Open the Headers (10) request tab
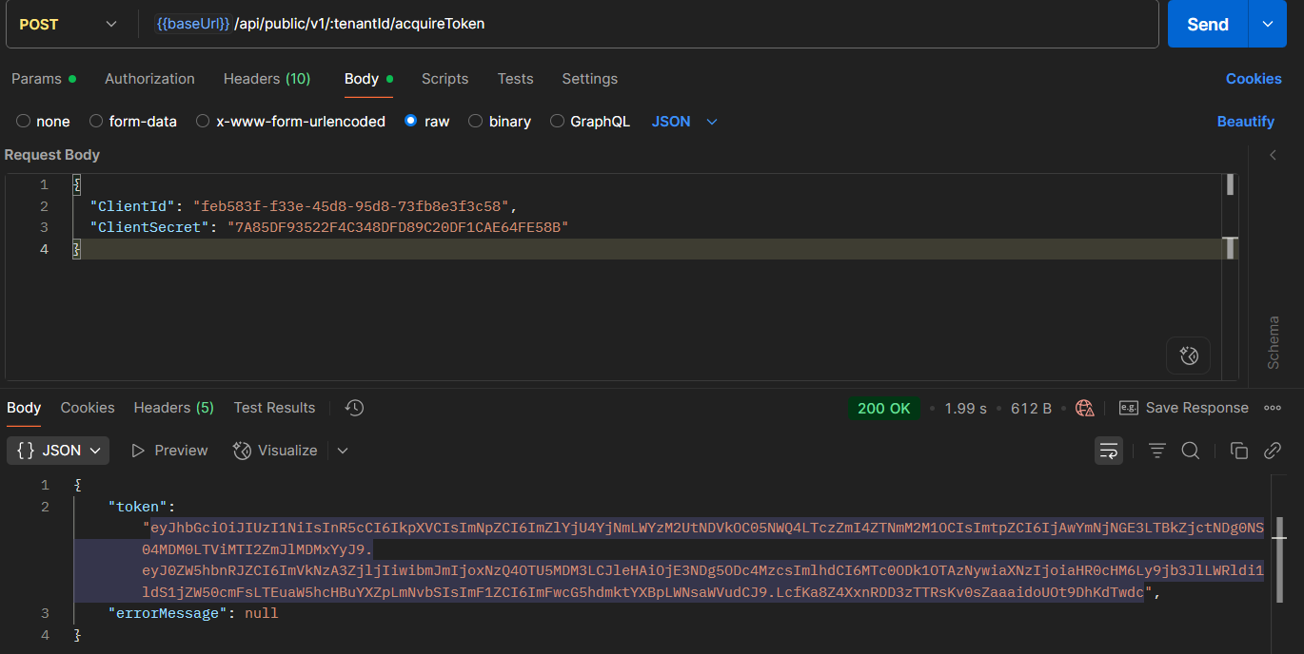1304x654 pixels. tap(267, 79)
